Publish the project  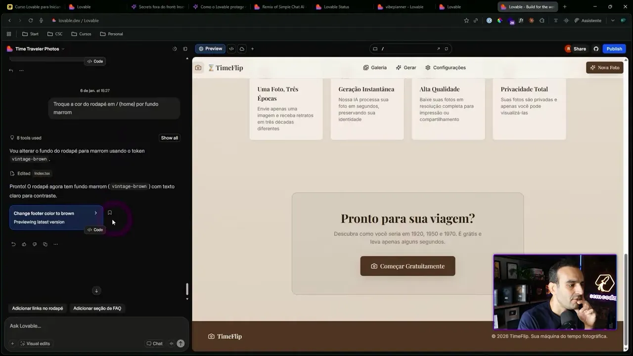[613, 48]
